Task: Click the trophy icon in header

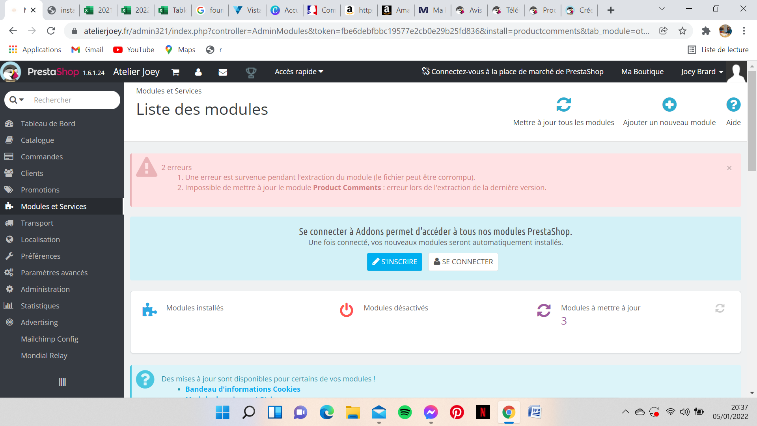Action: [251, 72]
